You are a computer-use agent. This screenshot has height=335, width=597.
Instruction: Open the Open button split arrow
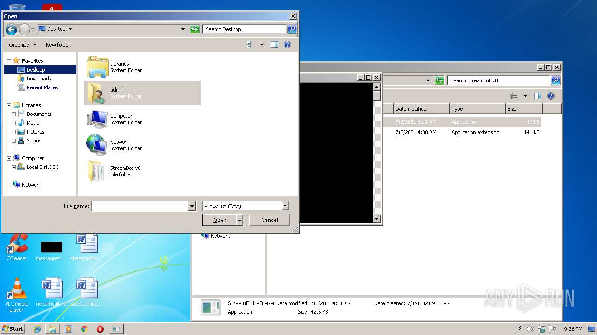click(x=240, y=220)
